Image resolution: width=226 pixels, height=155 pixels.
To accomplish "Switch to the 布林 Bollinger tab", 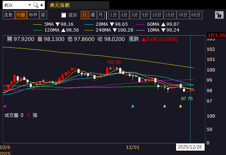I will pos(33,15).
